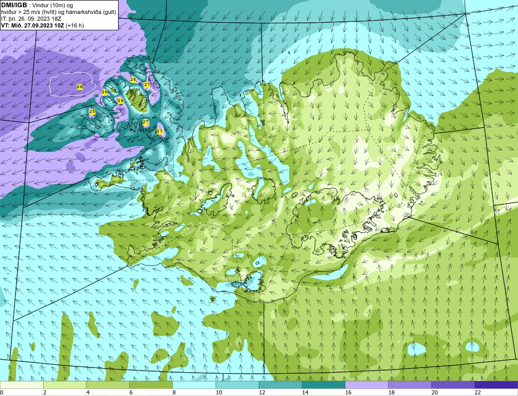Click the 2–4 m/s pale yellow-green legend swatch

click(65, 385)
